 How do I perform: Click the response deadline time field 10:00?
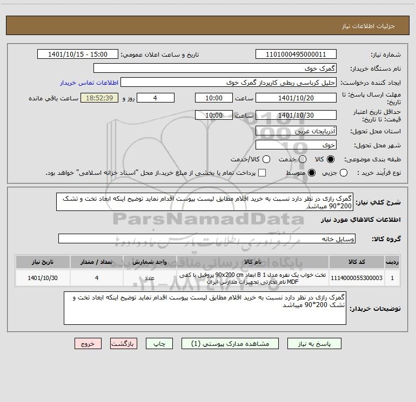click(x=214, y=98)
